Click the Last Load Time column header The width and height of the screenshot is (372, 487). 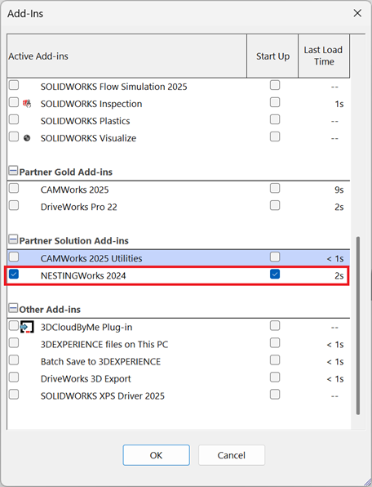tap(324, 56)
